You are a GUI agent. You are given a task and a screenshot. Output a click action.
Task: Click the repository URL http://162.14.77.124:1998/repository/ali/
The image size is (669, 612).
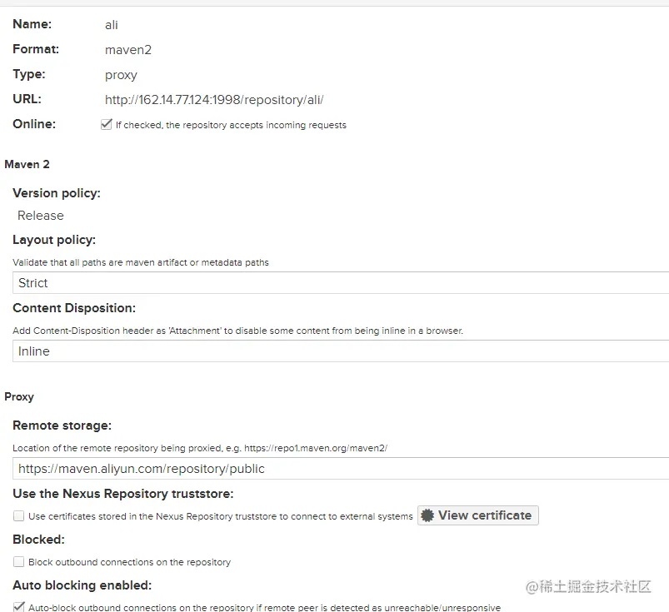[x=214, y=100]
